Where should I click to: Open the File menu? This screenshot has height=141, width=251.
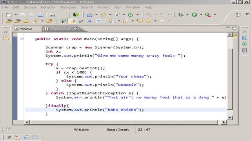5,7
